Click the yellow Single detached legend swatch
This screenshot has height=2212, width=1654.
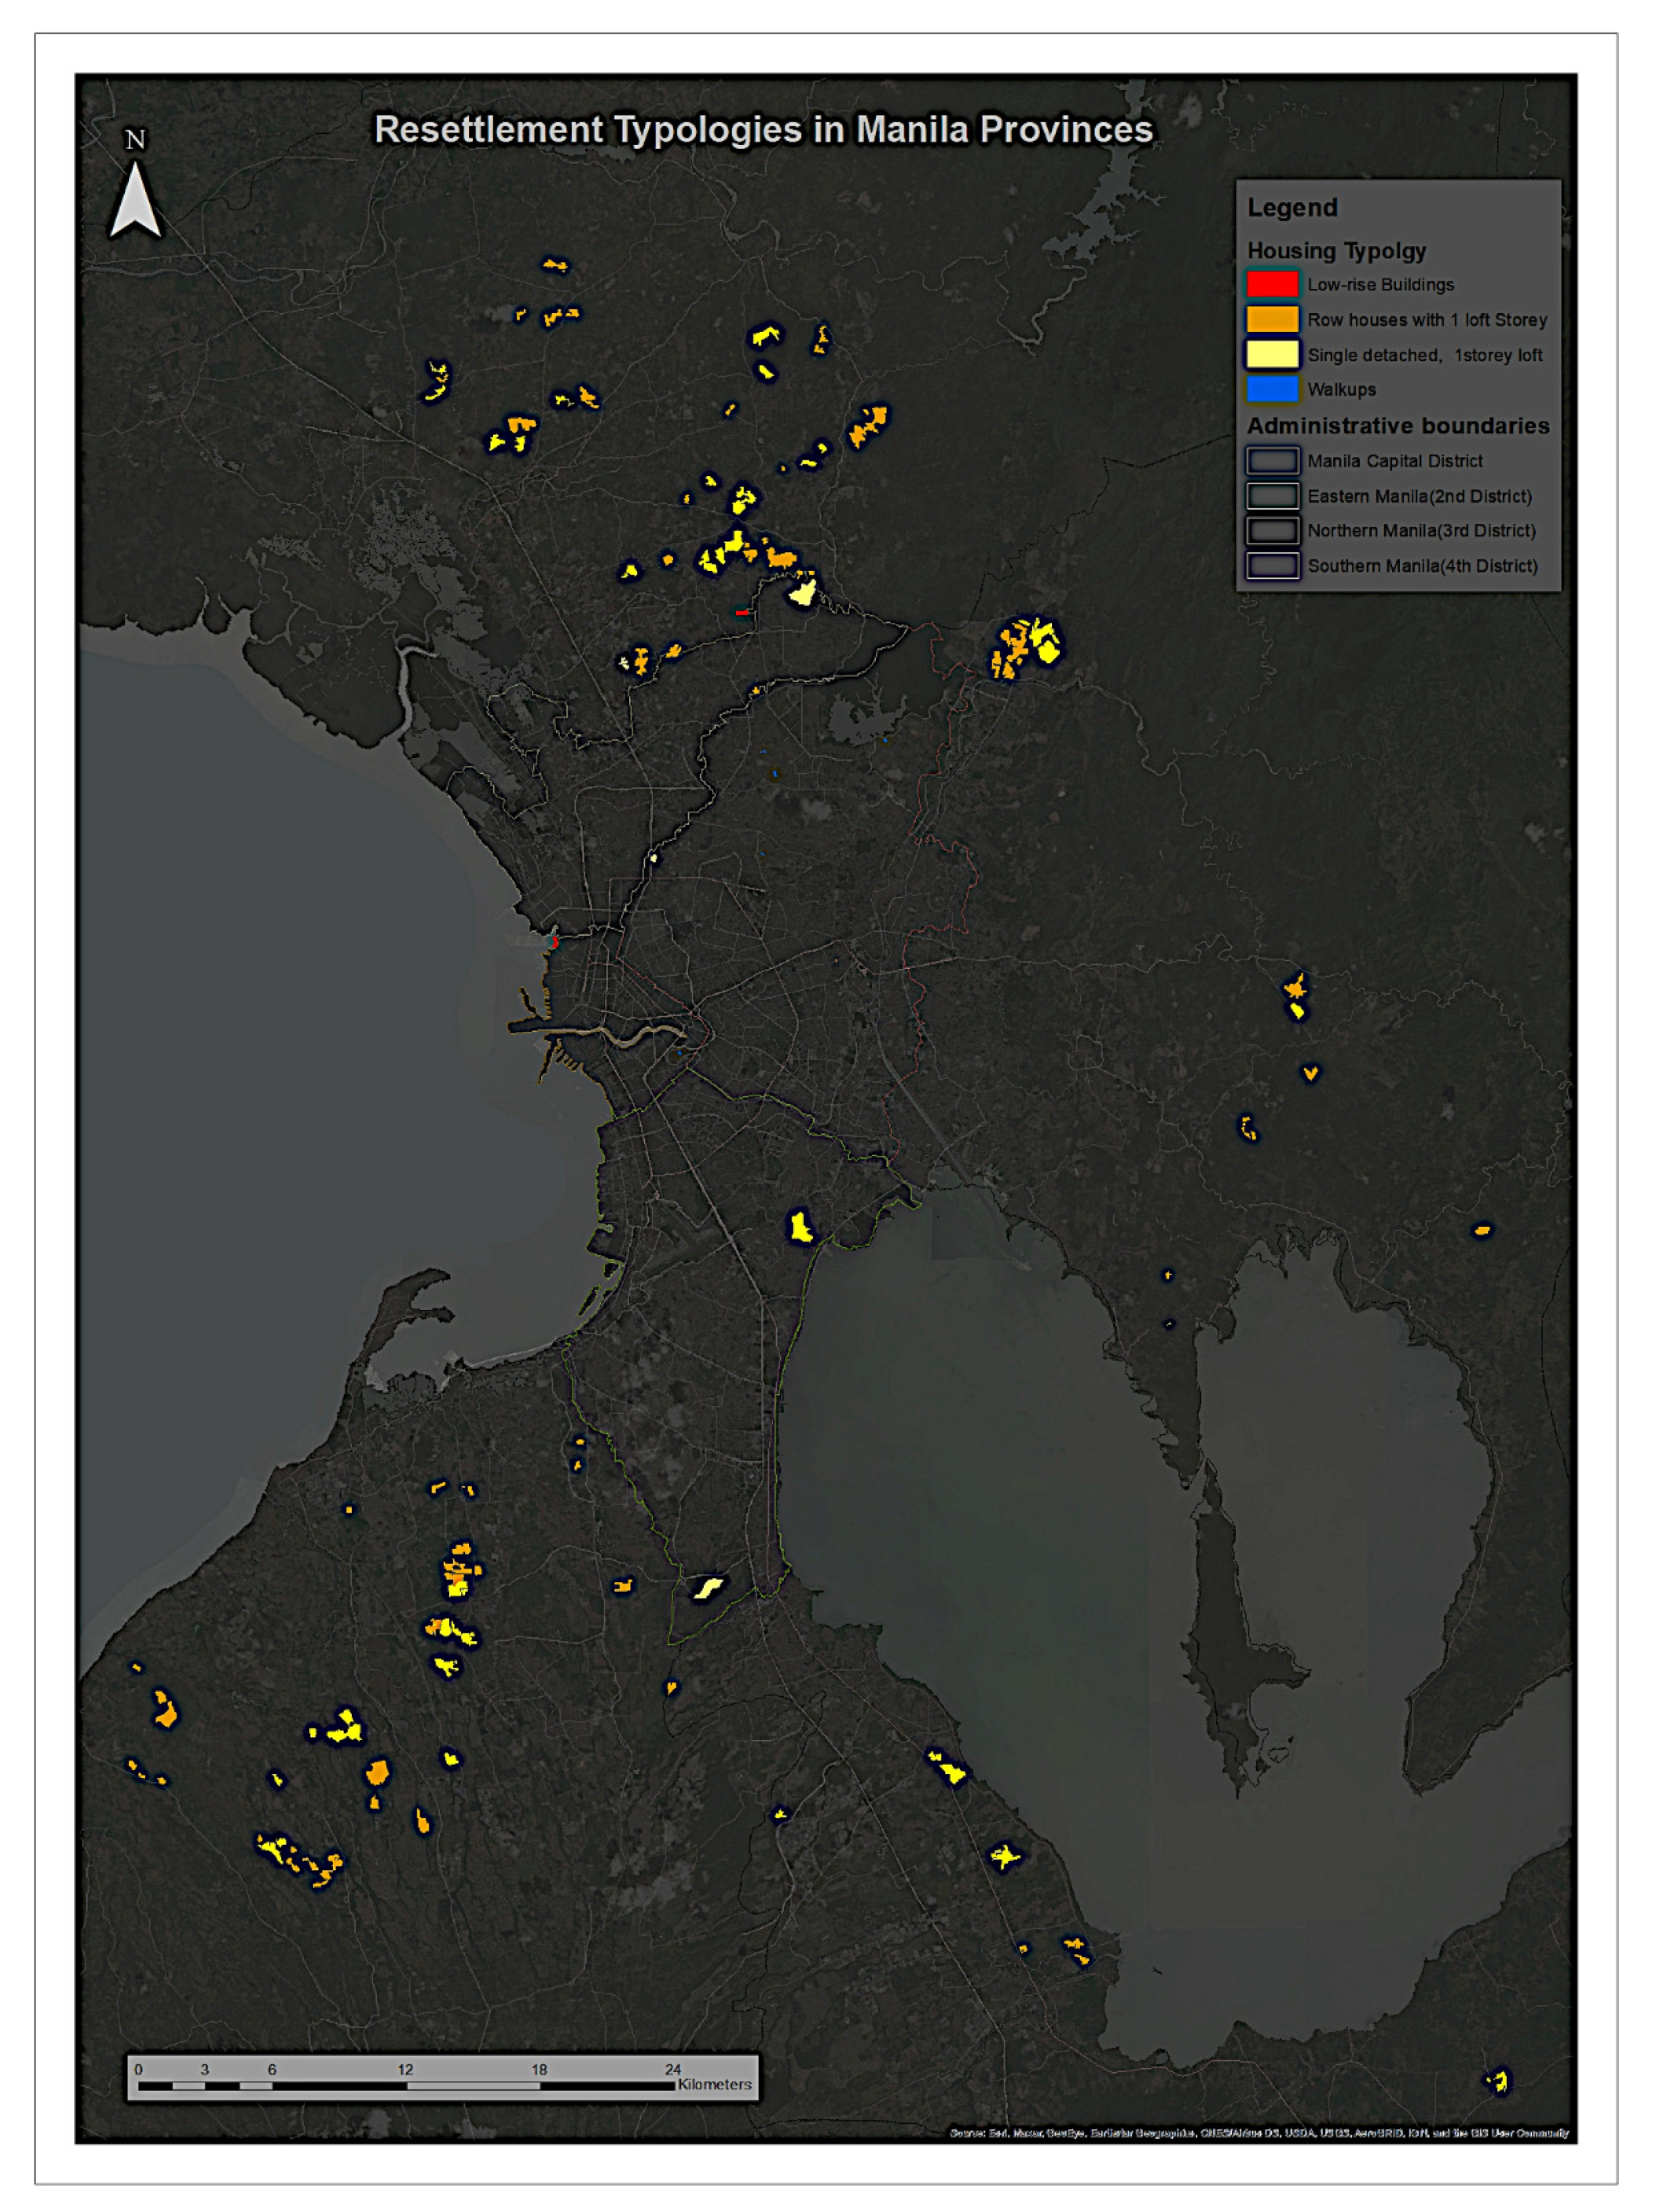coord(1272,354)
